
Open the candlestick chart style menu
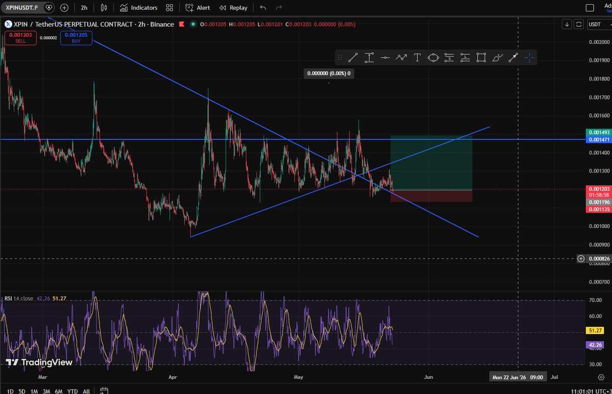tap(104, 8)
